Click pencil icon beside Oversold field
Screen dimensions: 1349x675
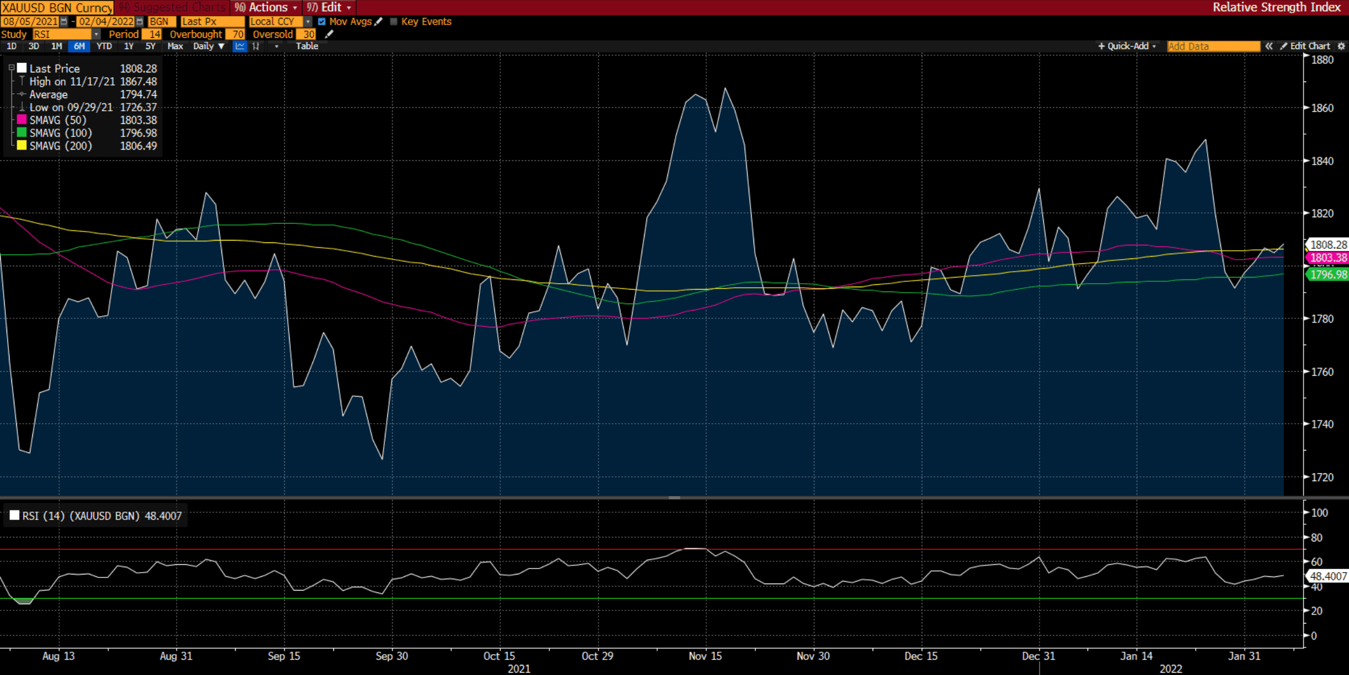tap(329, 35)
